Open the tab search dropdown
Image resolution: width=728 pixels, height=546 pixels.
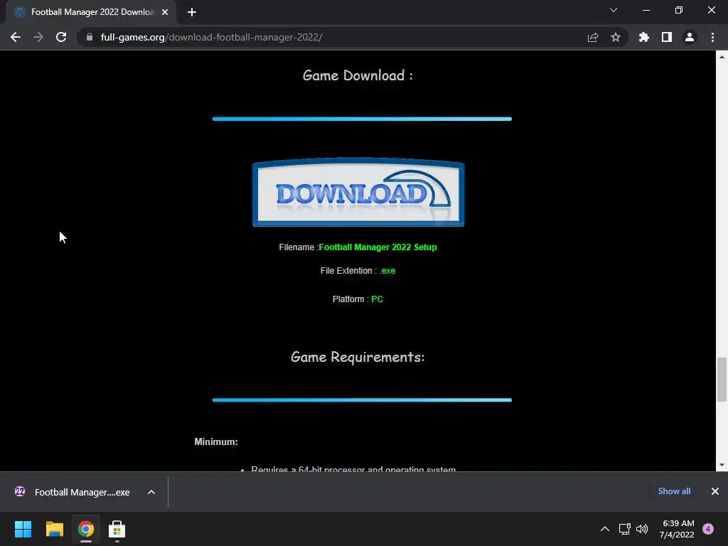click(x=614, y=10)
